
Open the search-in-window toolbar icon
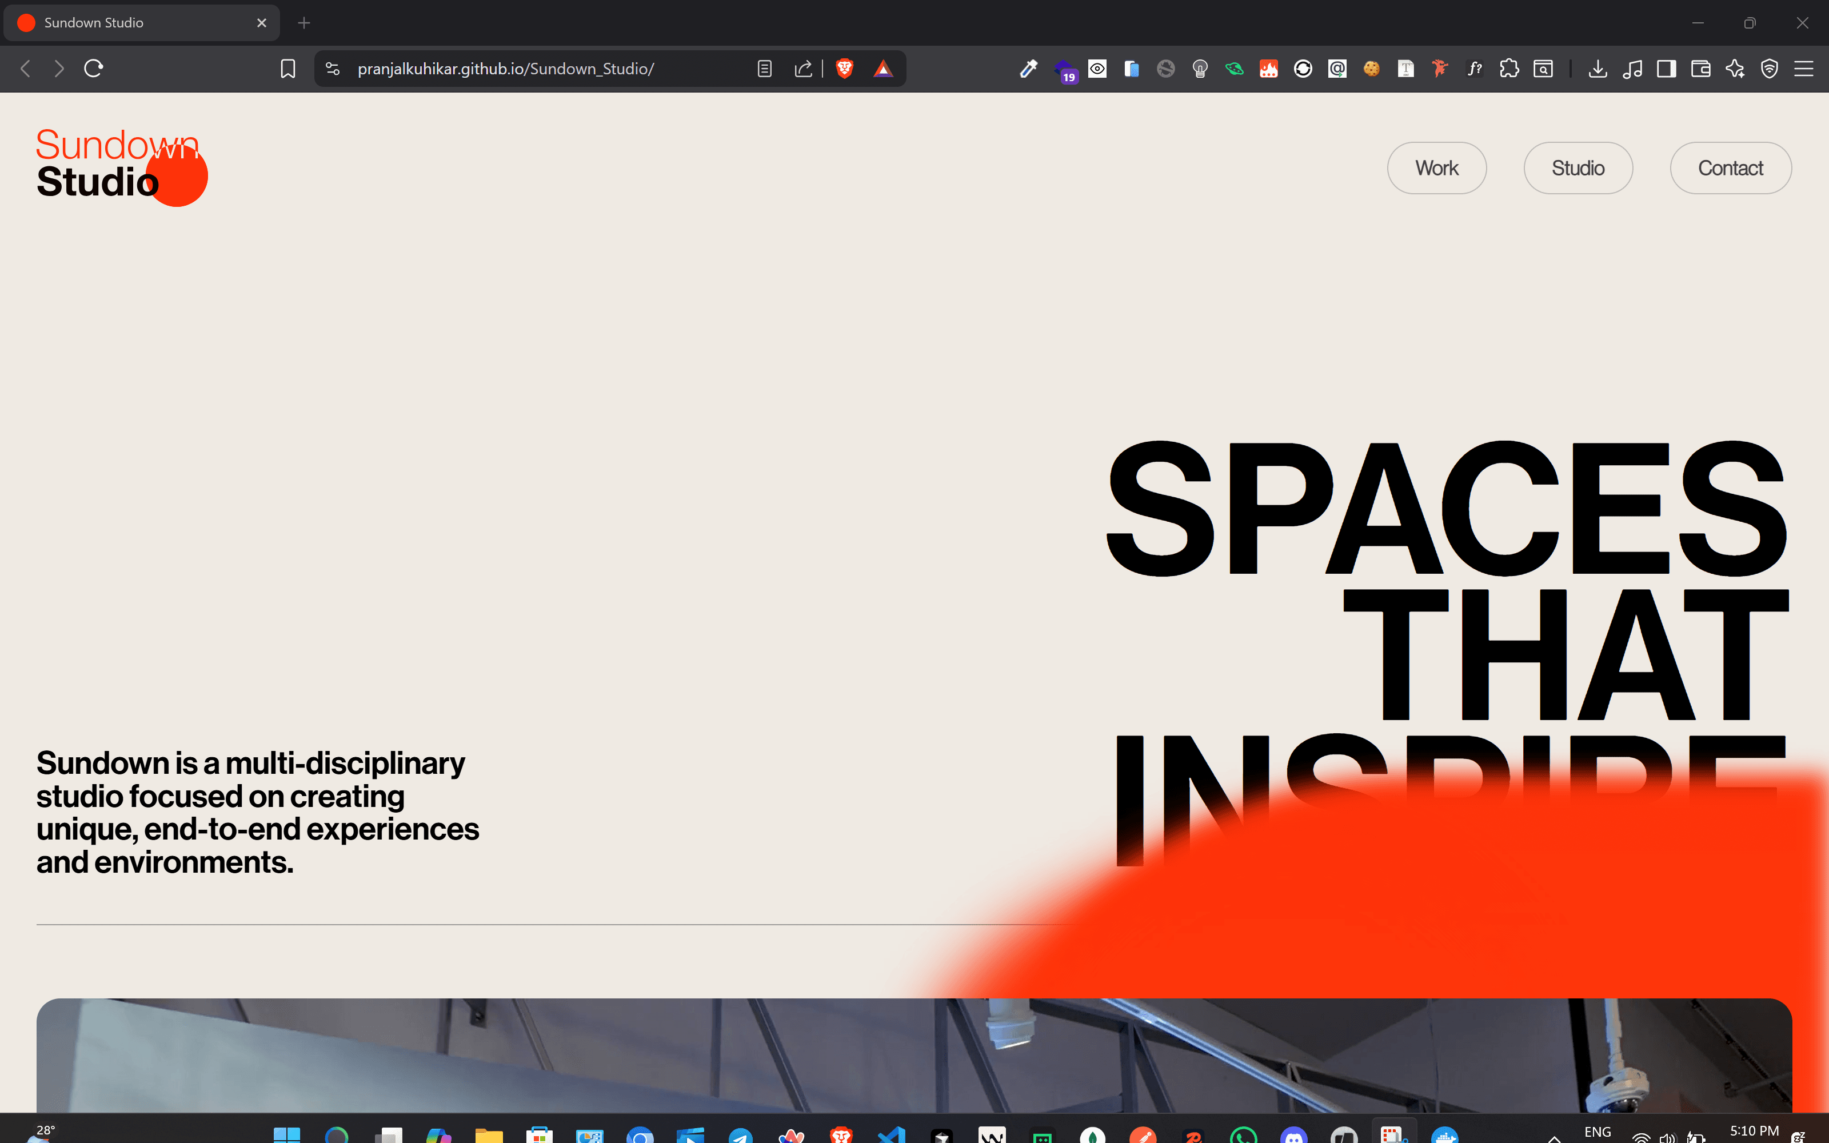(x=1543, y=69)
